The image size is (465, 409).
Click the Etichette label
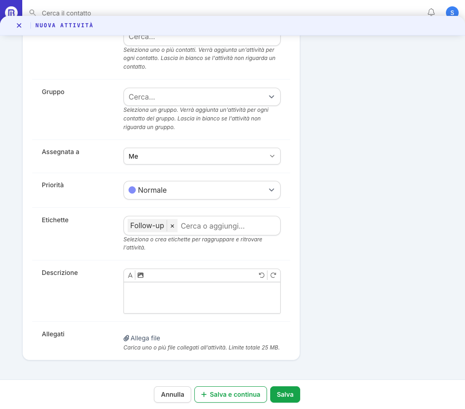[55, 220]
